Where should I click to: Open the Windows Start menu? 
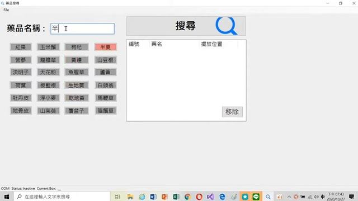(7, 197)
